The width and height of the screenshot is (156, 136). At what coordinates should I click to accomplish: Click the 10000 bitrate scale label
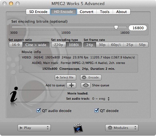coord(66,33)
